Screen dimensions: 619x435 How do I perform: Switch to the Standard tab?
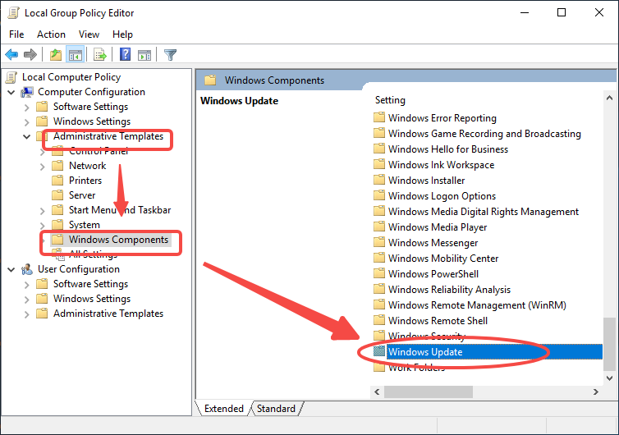coord(276,408)
